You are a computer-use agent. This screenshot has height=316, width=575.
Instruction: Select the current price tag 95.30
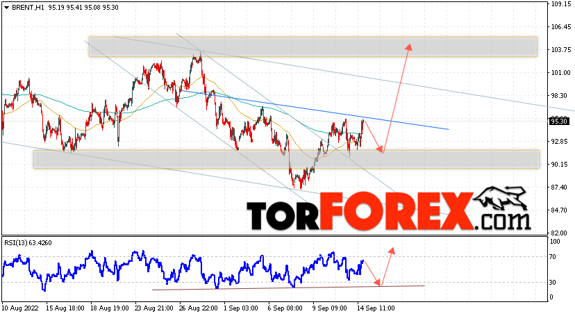click(x=559, y=121)
